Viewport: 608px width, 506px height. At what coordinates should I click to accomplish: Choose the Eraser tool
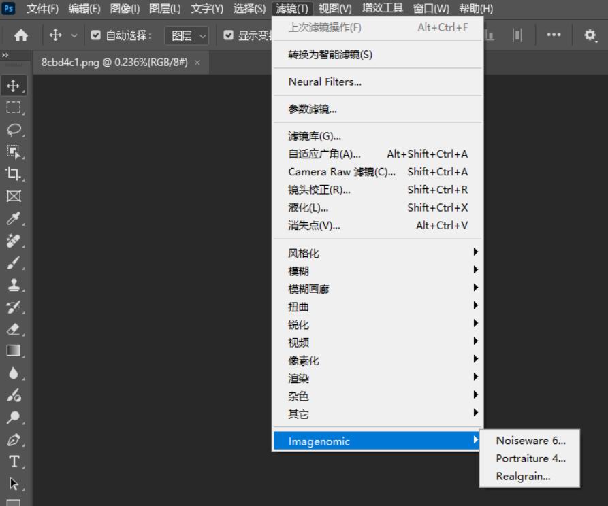click(14, 328)
